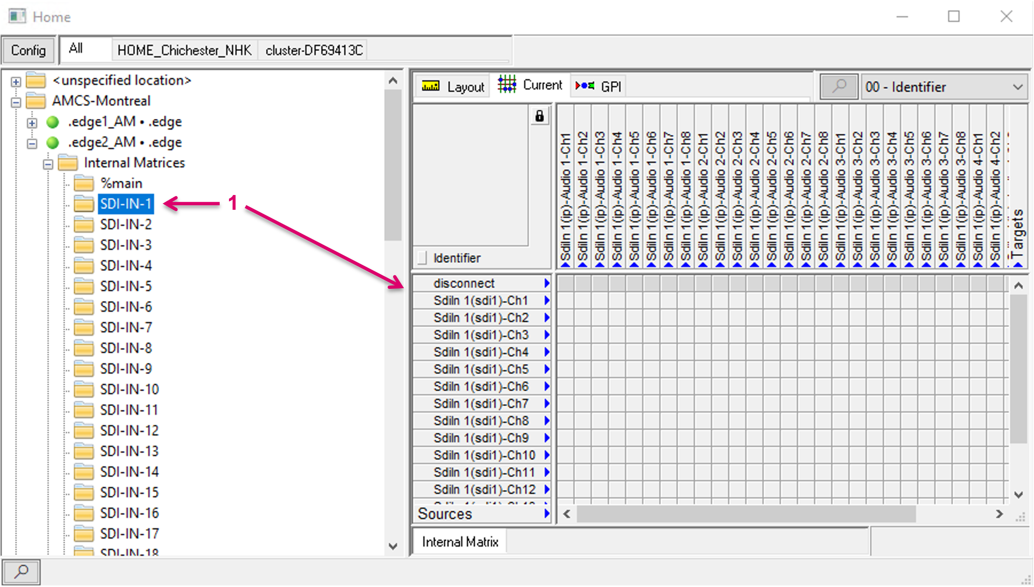
Task: Click the lock icon in matrix header
Action: click(539, 117)
